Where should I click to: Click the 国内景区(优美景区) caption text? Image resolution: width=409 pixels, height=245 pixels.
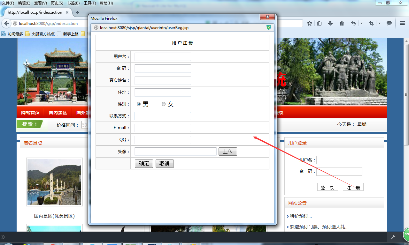point(54,216)
